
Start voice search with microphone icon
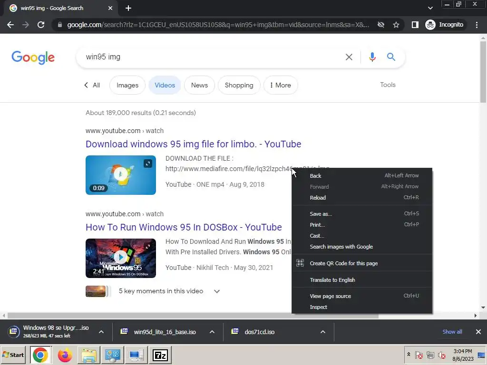pyautogui.click(x=372, y=57)
